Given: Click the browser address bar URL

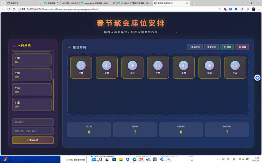Looking at the screenshot, I should coord(62,9).
